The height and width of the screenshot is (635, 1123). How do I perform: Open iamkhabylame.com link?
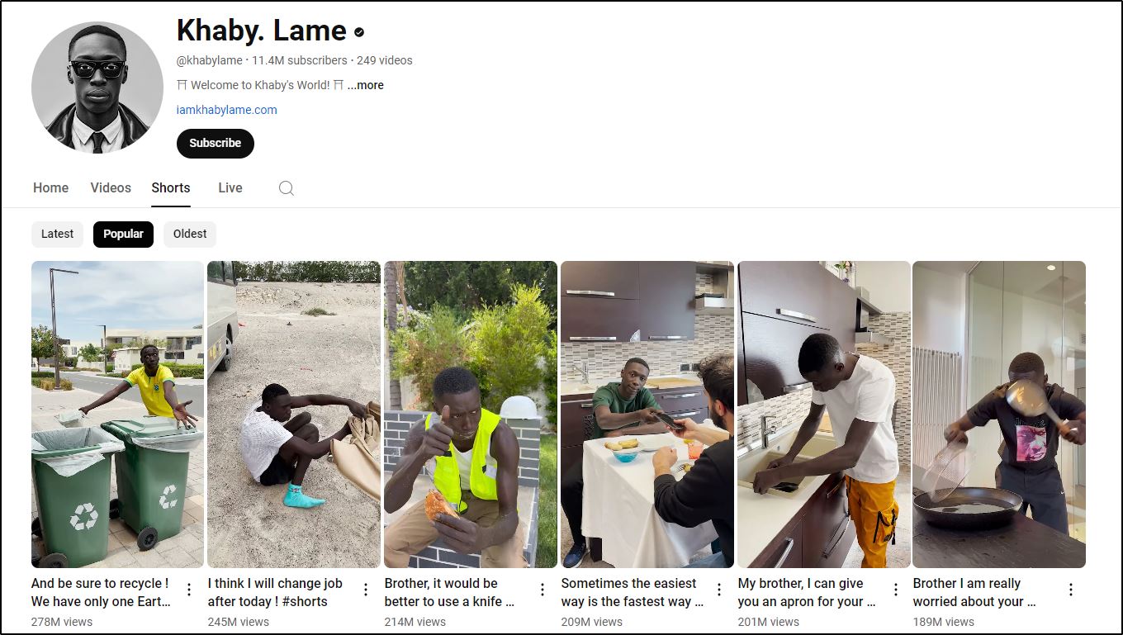click(227, 110)
